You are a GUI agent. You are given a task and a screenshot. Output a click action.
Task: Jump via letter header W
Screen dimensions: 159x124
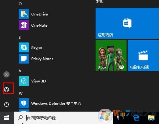[x=21, y=93]
